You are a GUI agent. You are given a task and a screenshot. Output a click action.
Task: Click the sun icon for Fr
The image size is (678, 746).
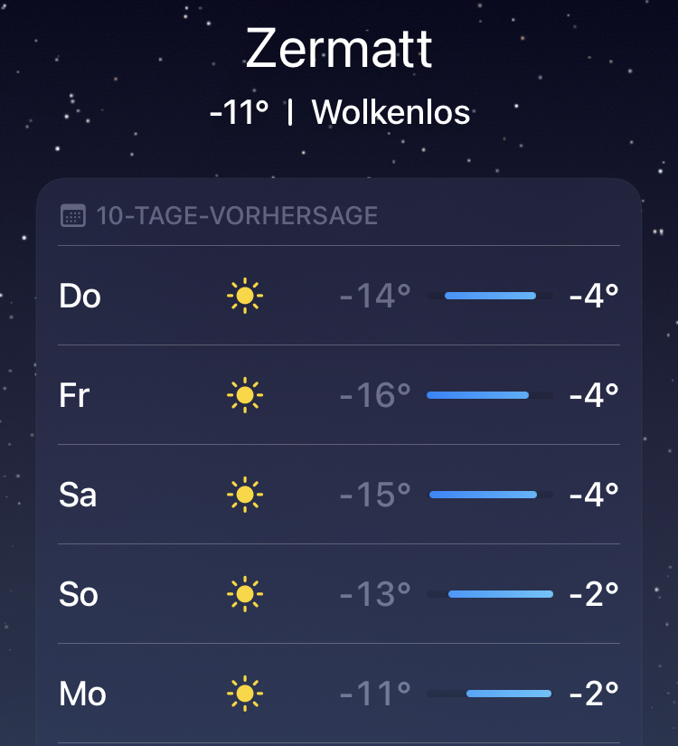244,395
